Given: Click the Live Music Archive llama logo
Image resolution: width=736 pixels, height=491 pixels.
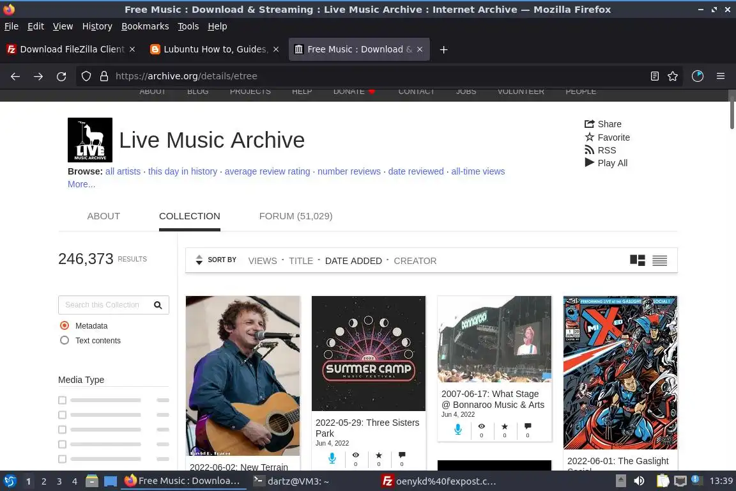Looking at the screenshot, I should point(90,140).
